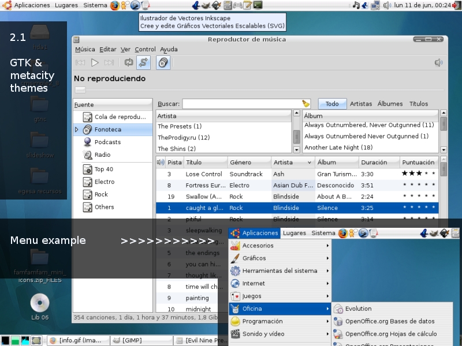Open the Electro playlist
The width and height of the screenshot is (462, 346).
[x=113, y=182]
